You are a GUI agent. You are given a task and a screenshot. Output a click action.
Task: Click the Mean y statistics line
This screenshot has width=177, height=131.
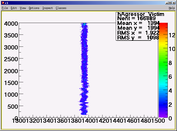coord(138,28)
